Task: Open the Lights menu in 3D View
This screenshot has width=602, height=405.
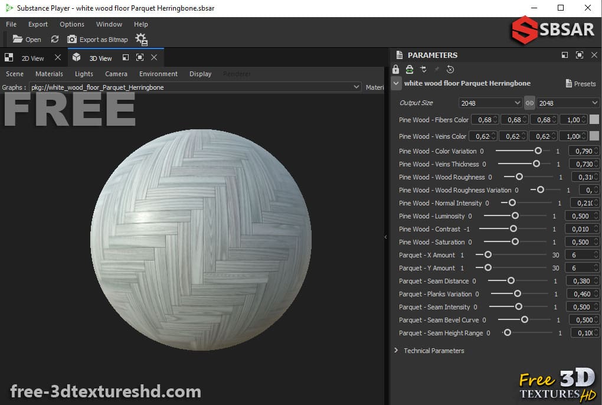Action: point(84,74)
